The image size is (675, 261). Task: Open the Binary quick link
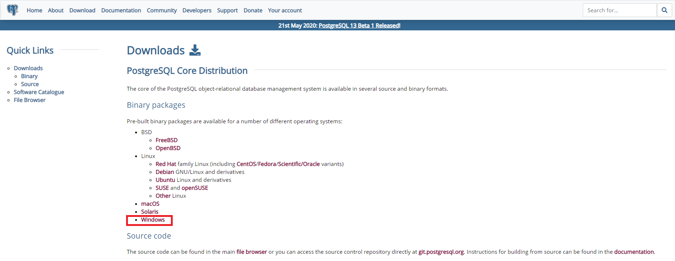tap(29, 76)
